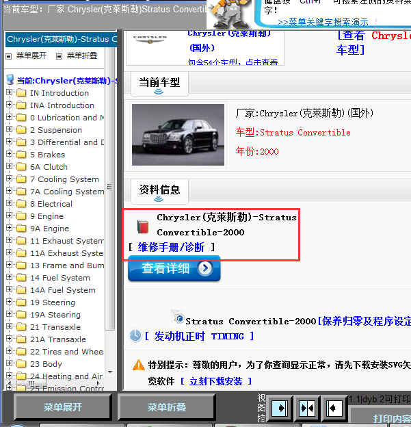Click the bottom 菜单展开 button
This screenshot has width=411, height=427.
coord(63,407)
